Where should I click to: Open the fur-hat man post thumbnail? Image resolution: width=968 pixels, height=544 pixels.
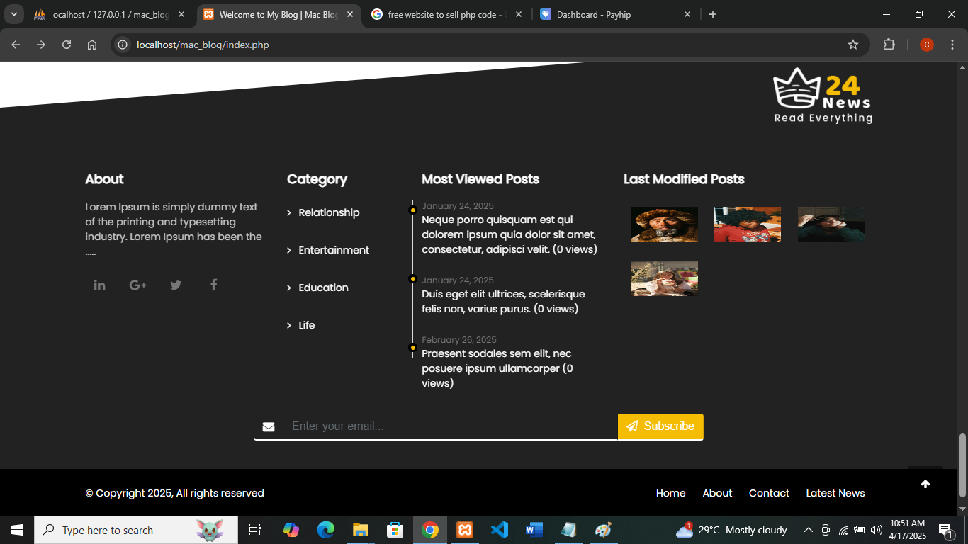[x=665, y=225]
